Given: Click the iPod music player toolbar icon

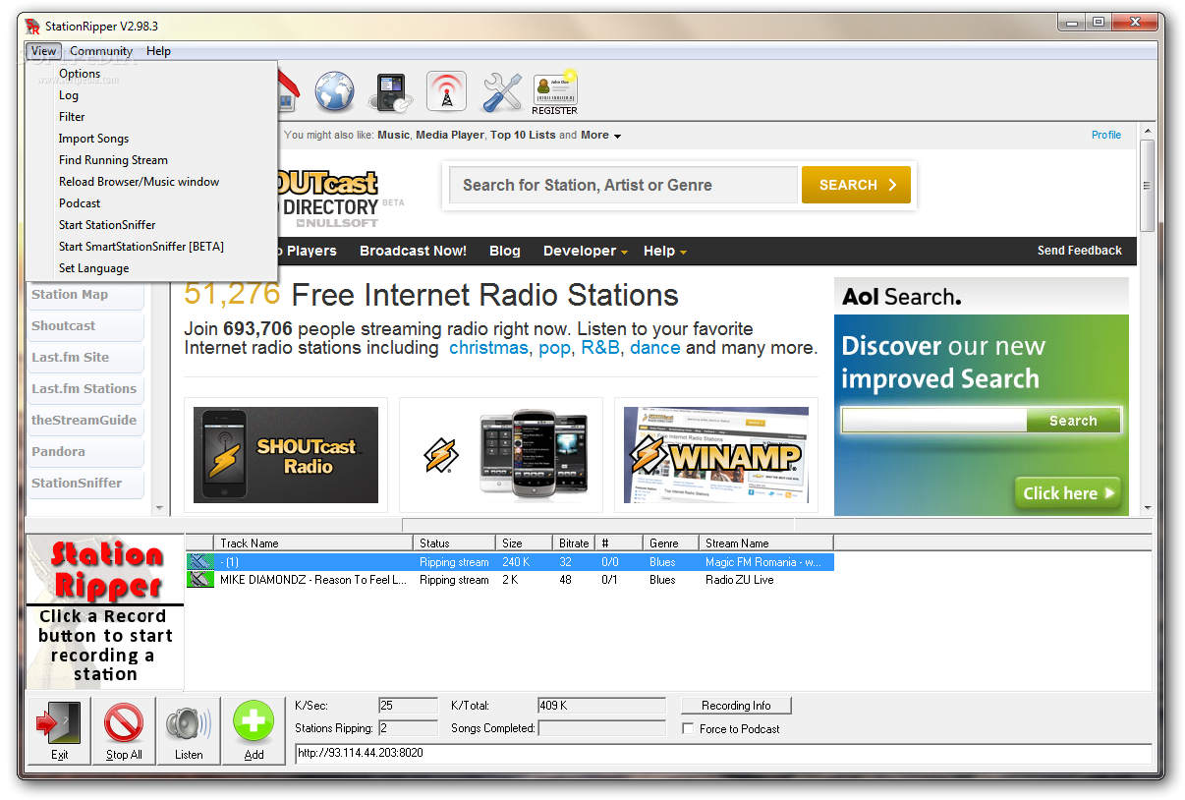Looking at the screenshot, I should click(x=390, y=92).
